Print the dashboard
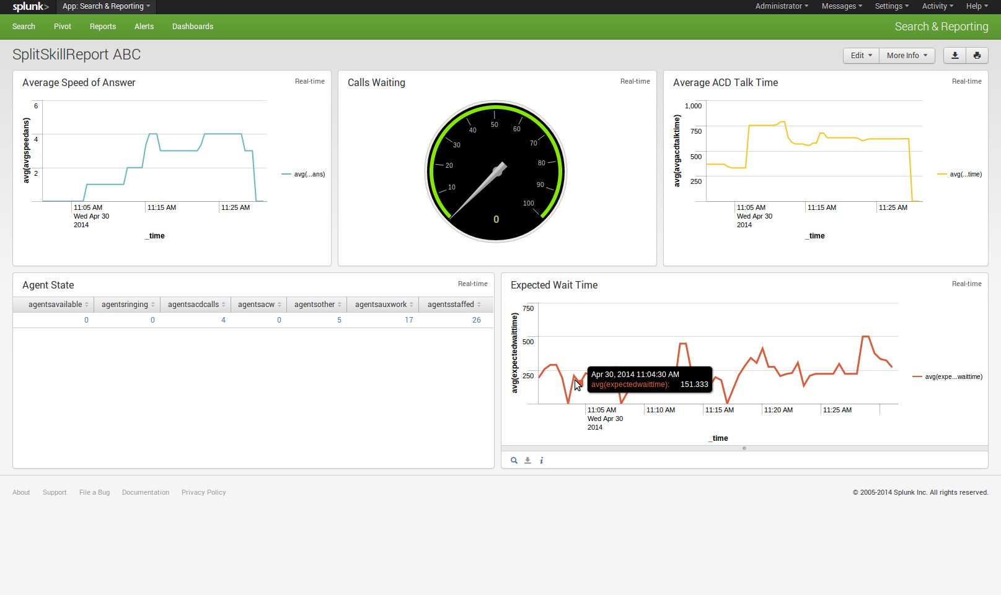This screenshot has height=595, width=1001. pyautogui.click(x=977, y=55)
